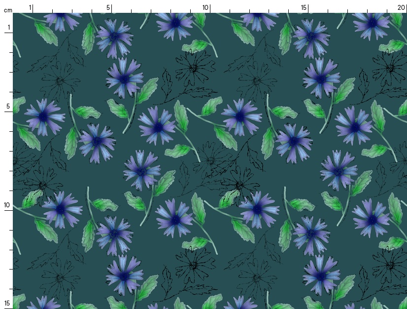The width and height of the screenshot is (407, 309).
Task: Click the 'cm' unit label in the ruler corner
Action: point(8,10)
